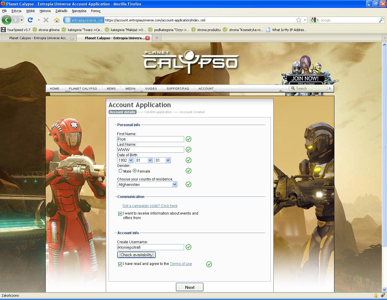Click into the First Name input field
The height and width of the screenshot is (300, 387).
[x=150, y=139]
